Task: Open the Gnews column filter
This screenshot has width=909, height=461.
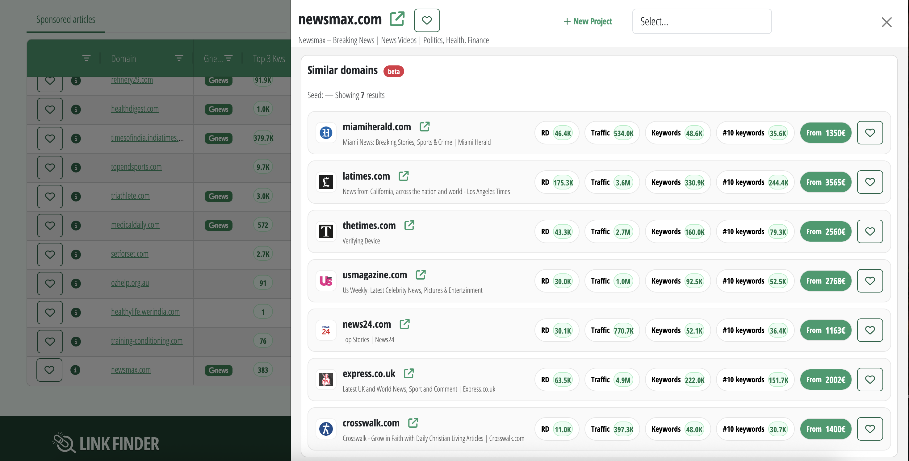Action: click(229, 58)
